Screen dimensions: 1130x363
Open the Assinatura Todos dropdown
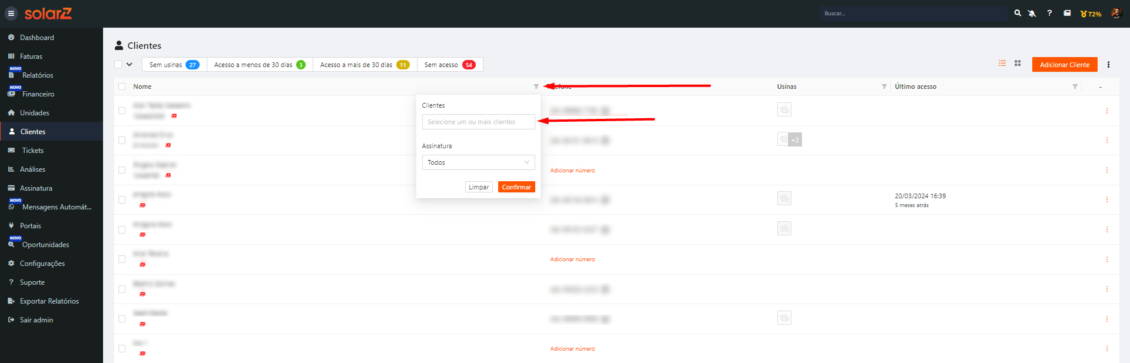click(x=478, y=162)
